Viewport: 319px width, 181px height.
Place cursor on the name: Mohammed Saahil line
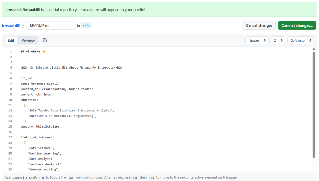point(39,84)
